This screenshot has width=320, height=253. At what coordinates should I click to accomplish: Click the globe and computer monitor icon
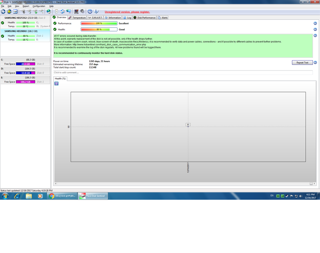69,12
